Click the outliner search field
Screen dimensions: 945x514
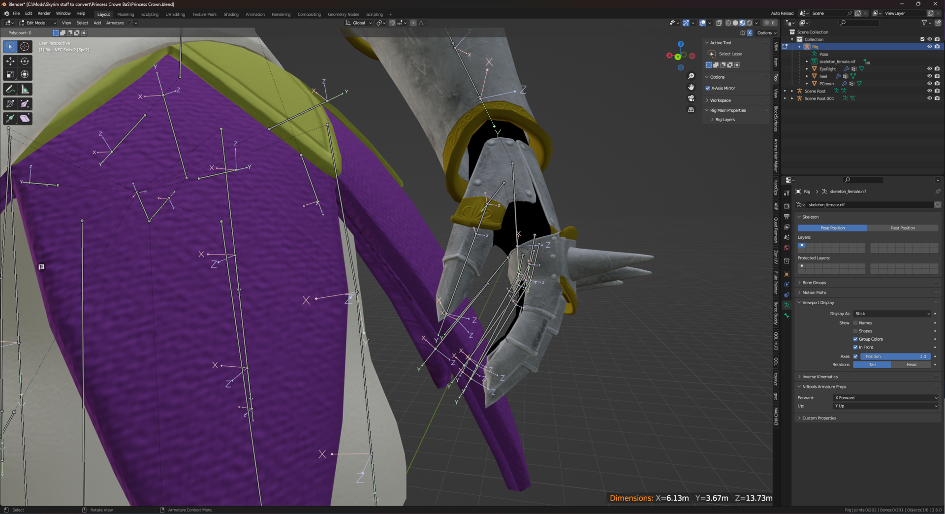click(859, 23)
